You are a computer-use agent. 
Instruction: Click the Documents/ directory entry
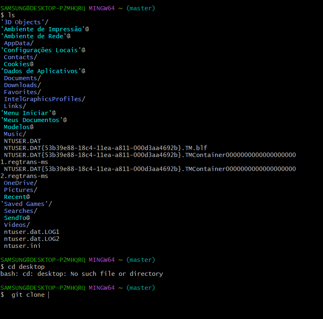pos(23,78)
